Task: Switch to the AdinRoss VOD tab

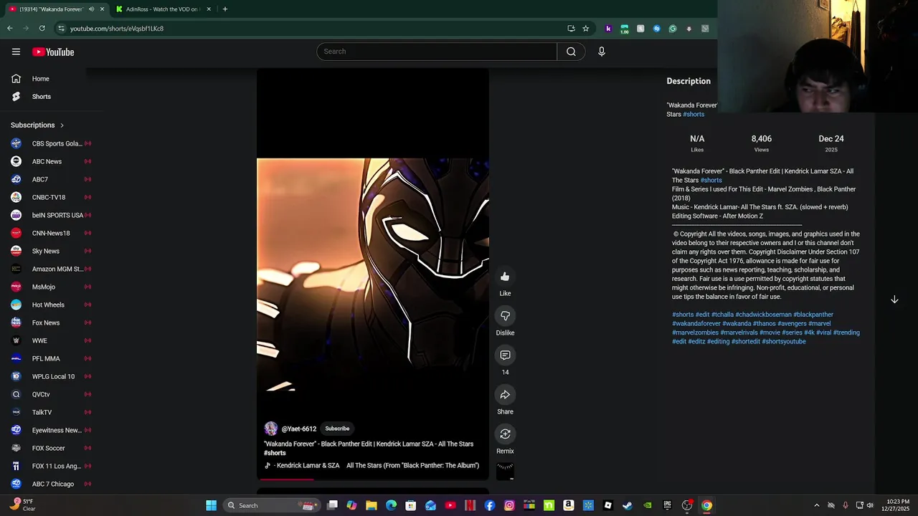Action: pyautogui.click(x=164, y=9)
